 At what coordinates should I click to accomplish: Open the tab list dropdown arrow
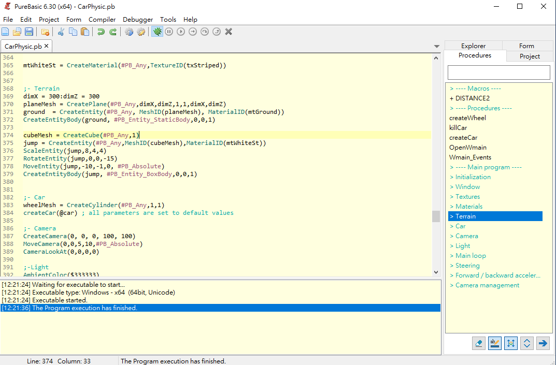point(436,47)
